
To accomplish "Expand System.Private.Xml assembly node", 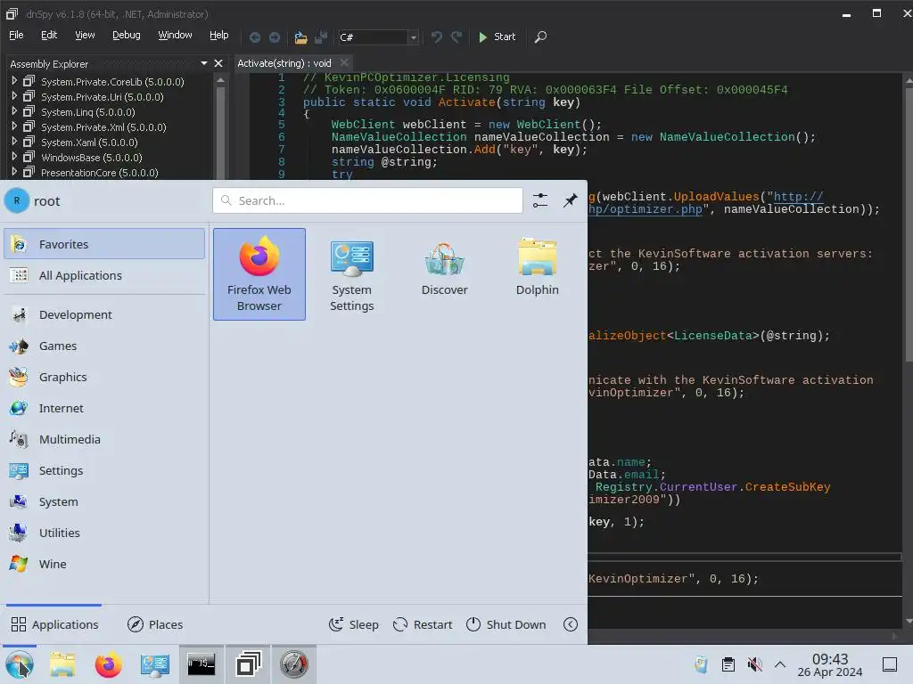I will (14, 126).
